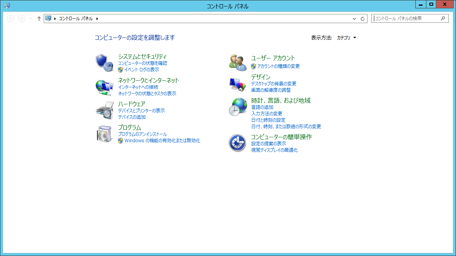The width and height of the screenshot is (456, 256).
Task: Click the control panel icon in address bar
Action: pyautogui.click(x=48, y=18)
